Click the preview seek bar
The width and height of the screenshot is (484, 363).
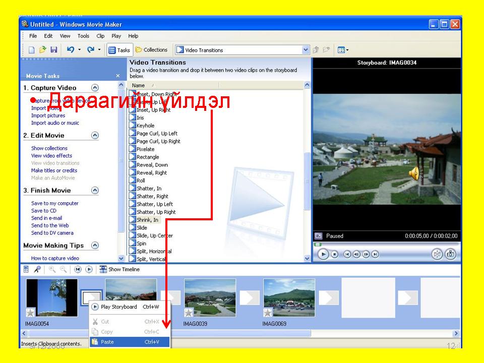[x=386, y=245]
